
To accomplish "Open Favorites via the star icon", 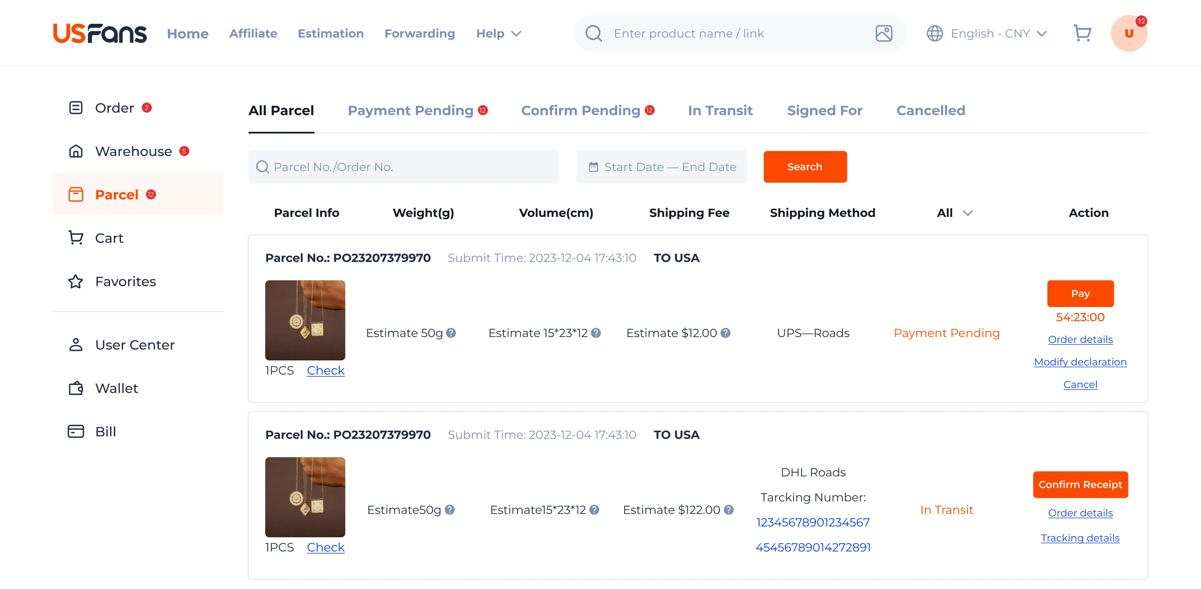I will coord(75,281).
